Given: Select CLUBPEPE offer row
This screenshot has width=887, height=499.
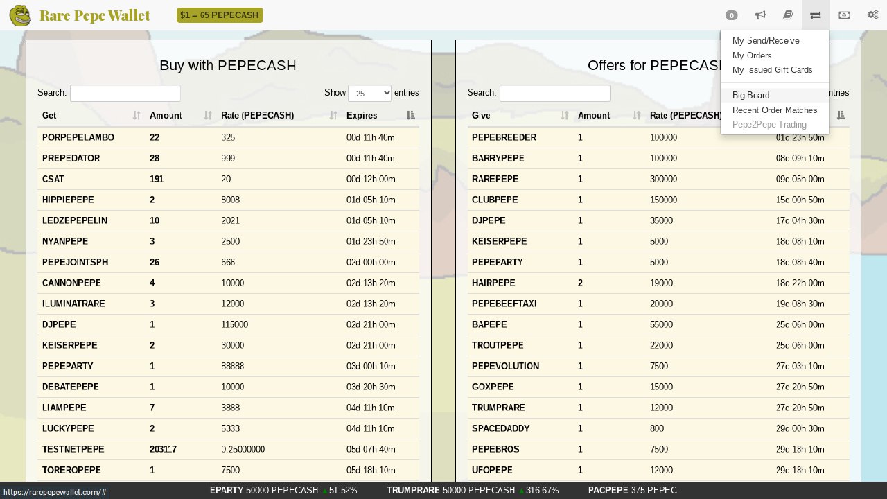Looking at the screenshot, I should pos(658,200).
